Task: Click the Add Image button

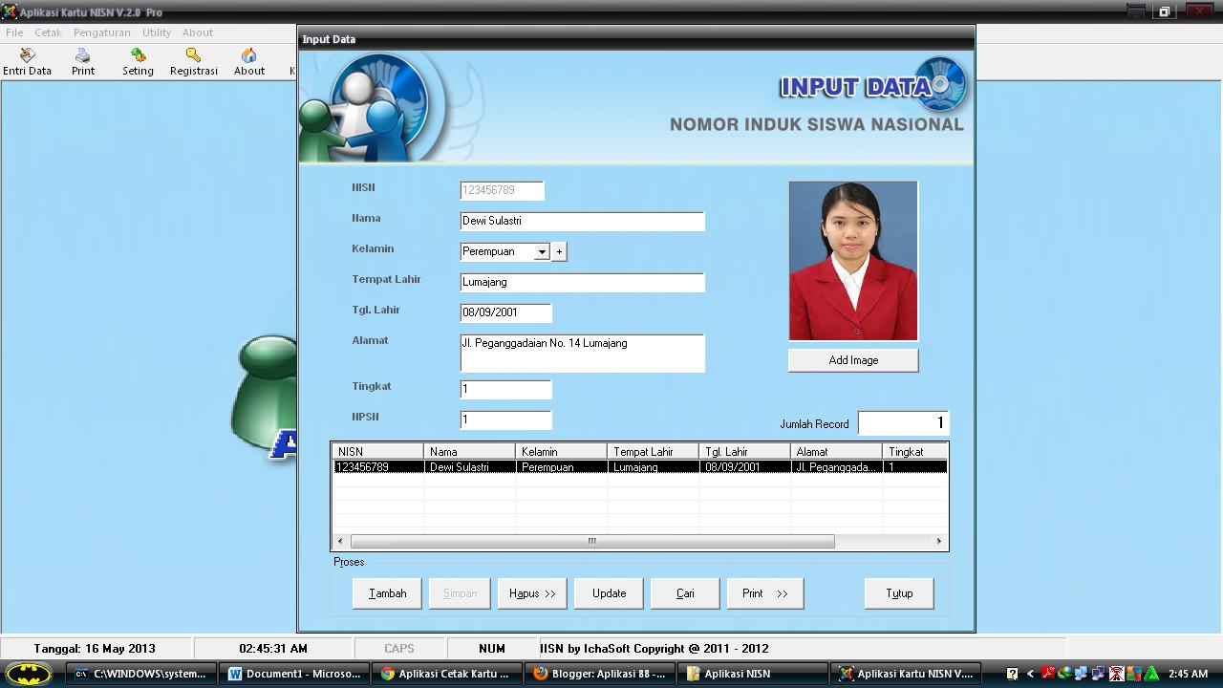Action: pyautogui.click(x=851, y=360)
